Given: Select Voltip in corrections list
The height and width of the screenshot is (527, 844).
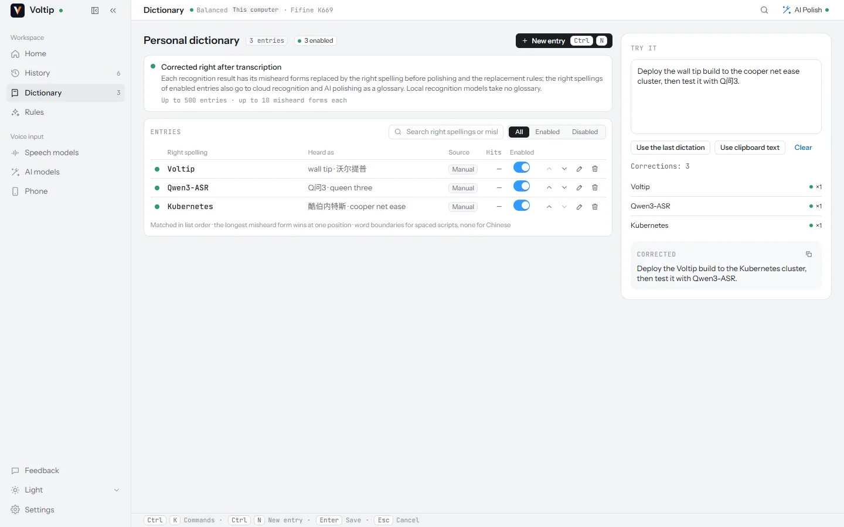Looking at the screenshot, I should click(726, 187).
